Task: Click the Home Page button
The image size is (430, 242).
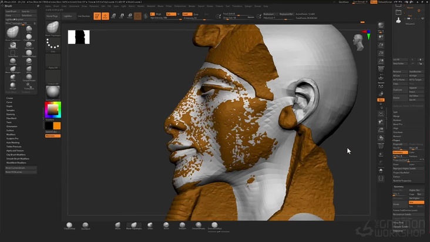Action: (52, 16)
